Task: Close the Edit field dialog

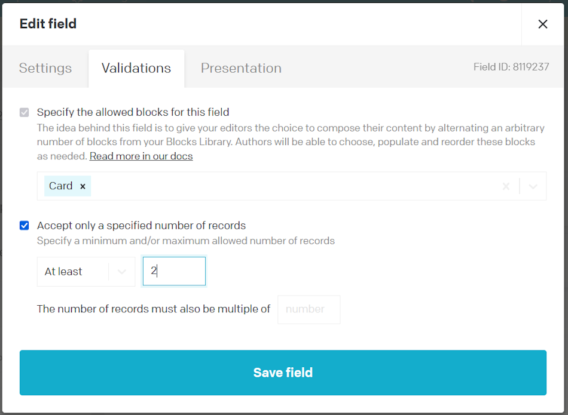Action: click(542, 24)
